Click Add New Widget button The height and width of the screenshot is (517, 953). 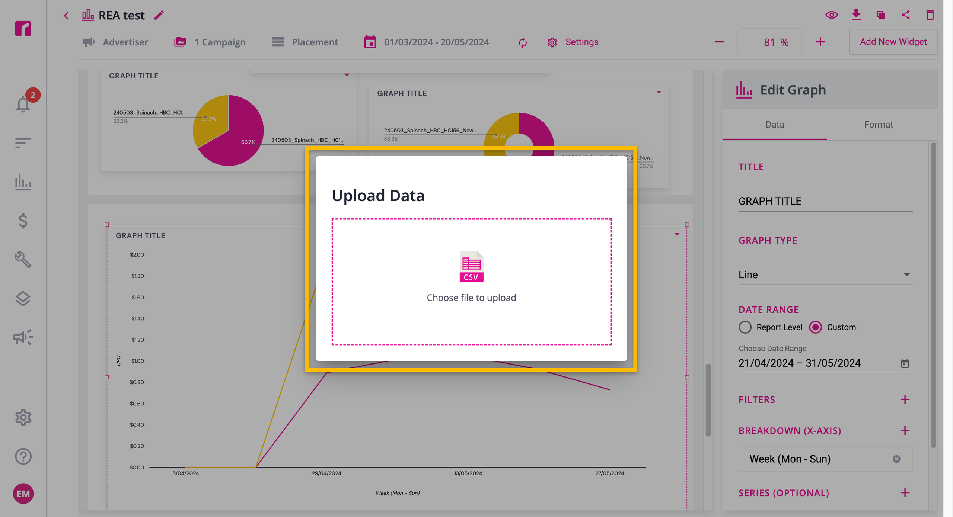point(893,42)
